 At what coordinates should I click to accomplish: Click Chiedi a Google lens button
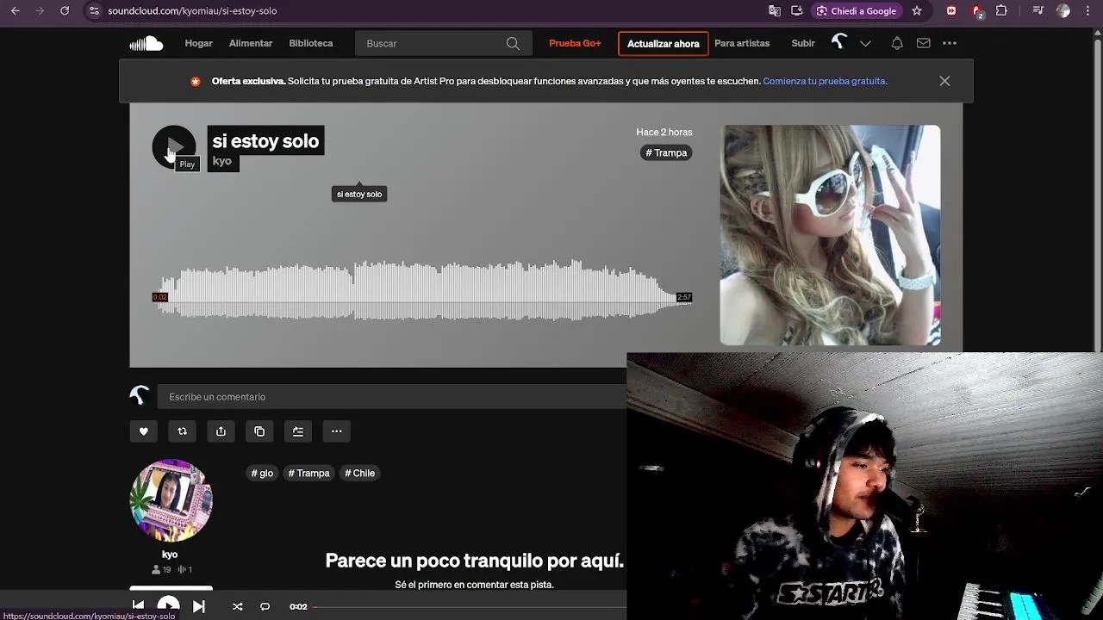click(857, 11)
